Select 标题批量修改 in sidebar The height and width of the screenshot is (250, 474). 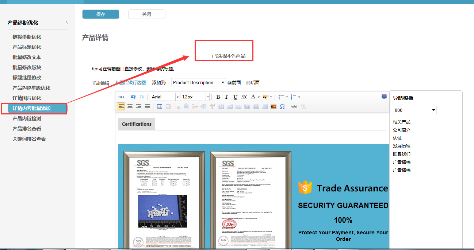point(27,78)
